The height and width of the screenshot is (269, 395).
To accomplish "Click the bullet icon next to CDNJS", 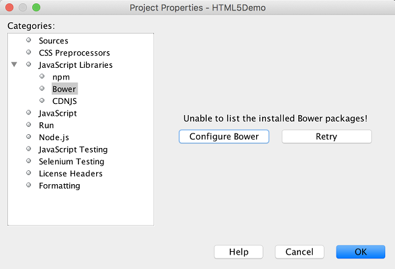I will point(42,101).
